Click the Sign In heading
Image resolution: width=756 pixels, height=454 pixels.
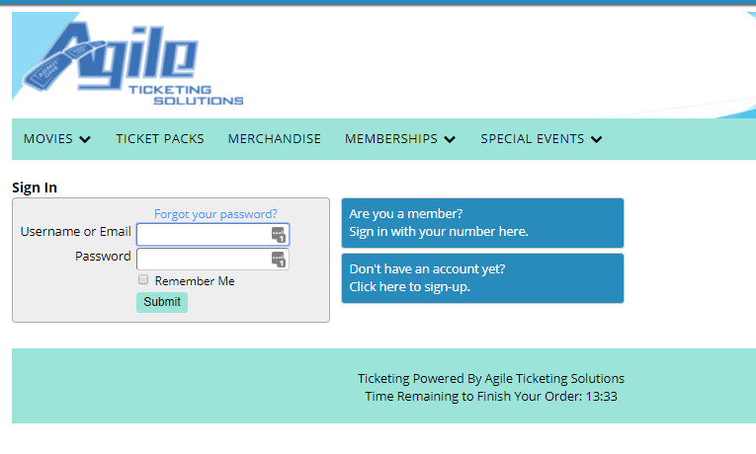(x=35, y=188)
